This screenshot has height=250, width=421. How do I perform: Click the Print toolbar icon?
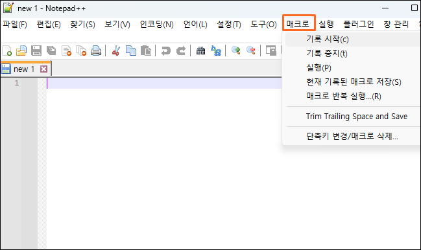point(96,51)
